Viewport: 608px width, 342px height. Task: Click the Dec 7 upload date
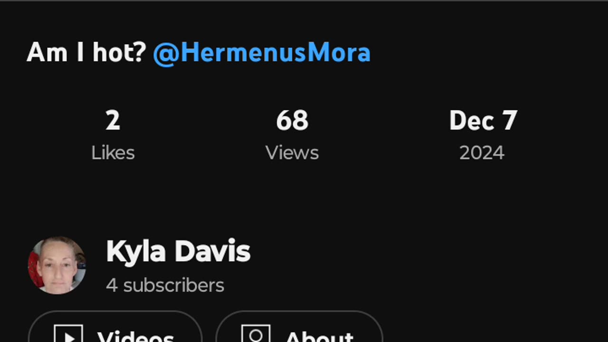click(x=483, y=121)
